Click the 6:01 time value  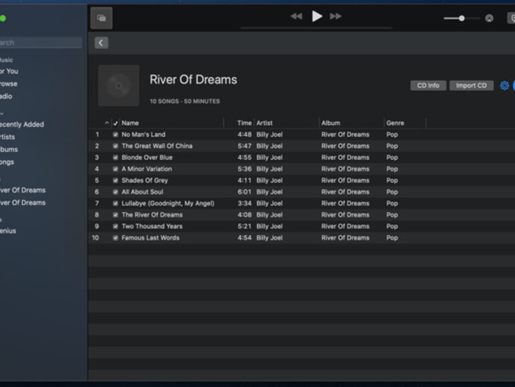coord(245,192)
